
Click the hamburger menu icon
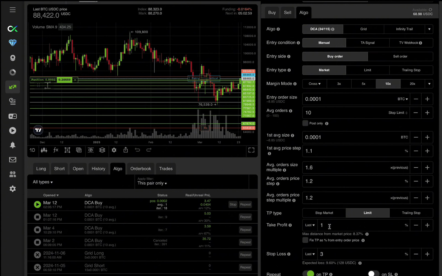coord(12,10)
